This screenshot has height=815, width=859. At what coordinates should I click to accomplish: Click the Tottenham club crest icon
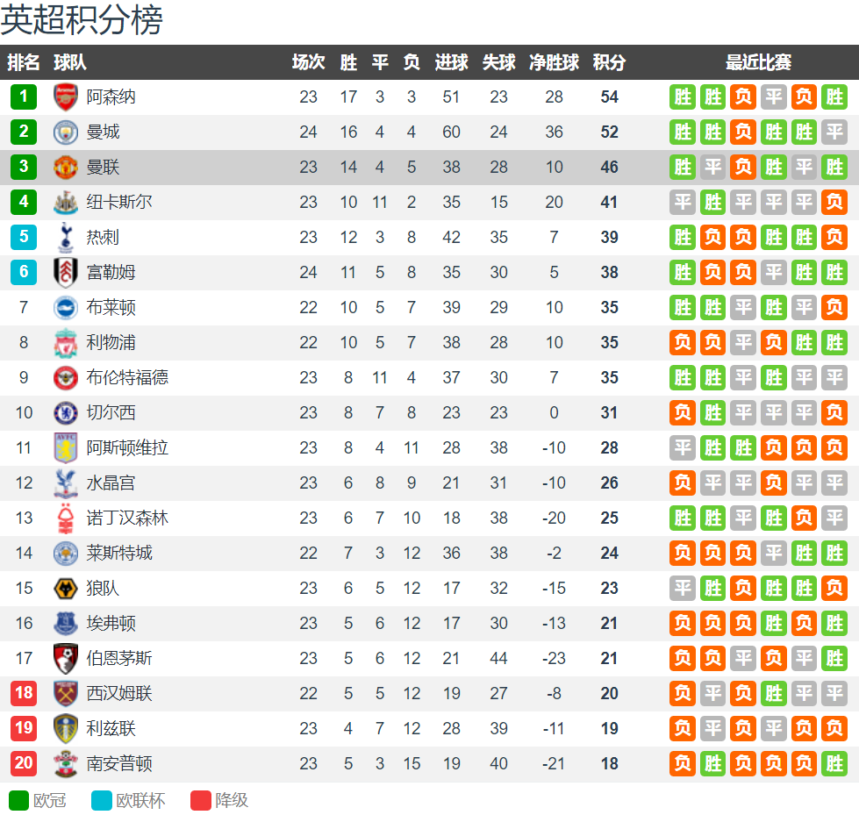[66, 238]
